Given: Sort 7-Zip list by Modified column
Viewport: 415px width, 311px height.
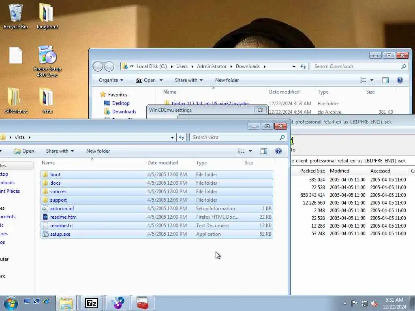Looking at the screenshot, I should click(x=347, y=171).
